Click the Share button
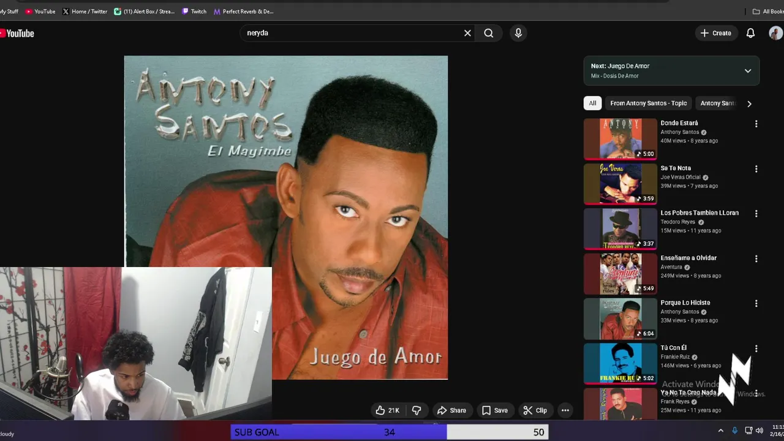This screenshot has width=784, height=441. [451, 410]
